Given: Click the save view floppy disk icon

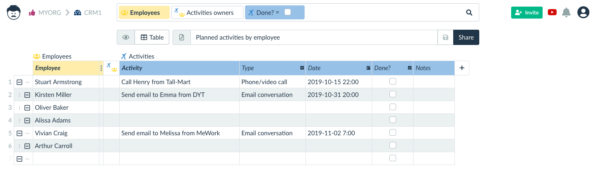Looking at the screenshot, I should point(445,38).
